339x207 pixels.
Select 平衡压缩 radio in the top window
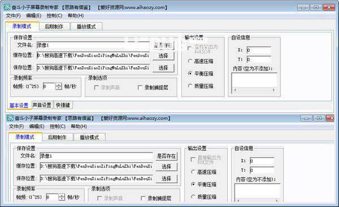click(x=190, y=74)
